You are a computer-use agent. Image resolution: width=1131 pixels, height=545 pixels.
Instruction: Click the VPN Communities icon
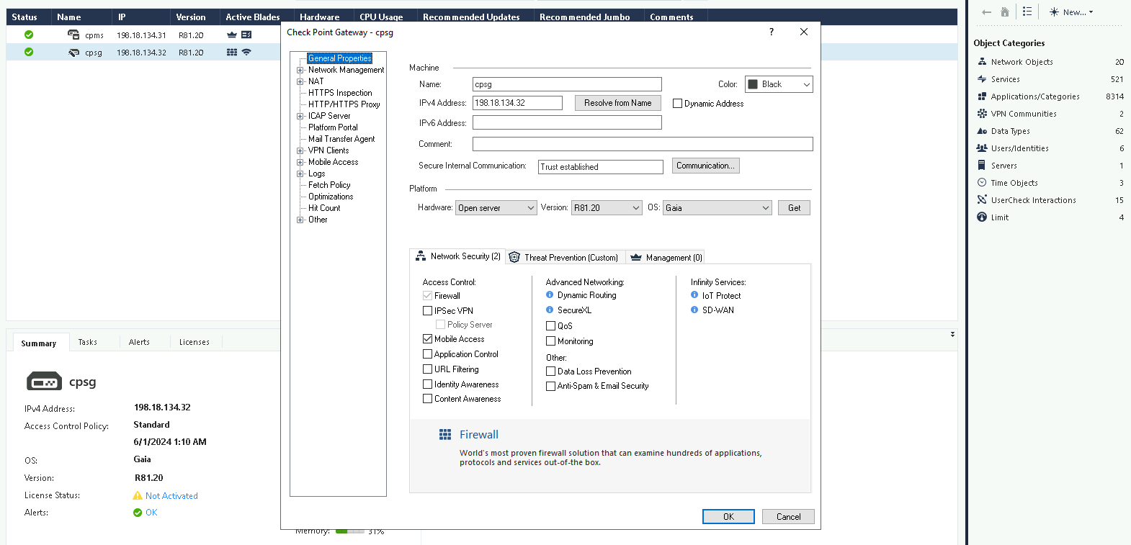982,114
